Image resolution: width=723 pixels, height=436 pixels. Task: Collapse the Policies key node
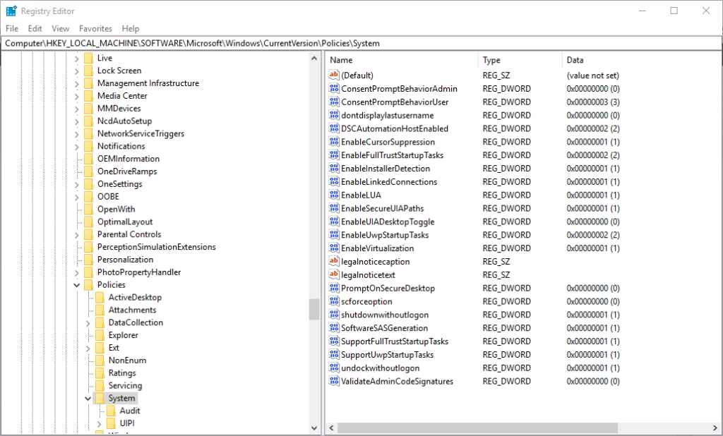tap(77, 285)
